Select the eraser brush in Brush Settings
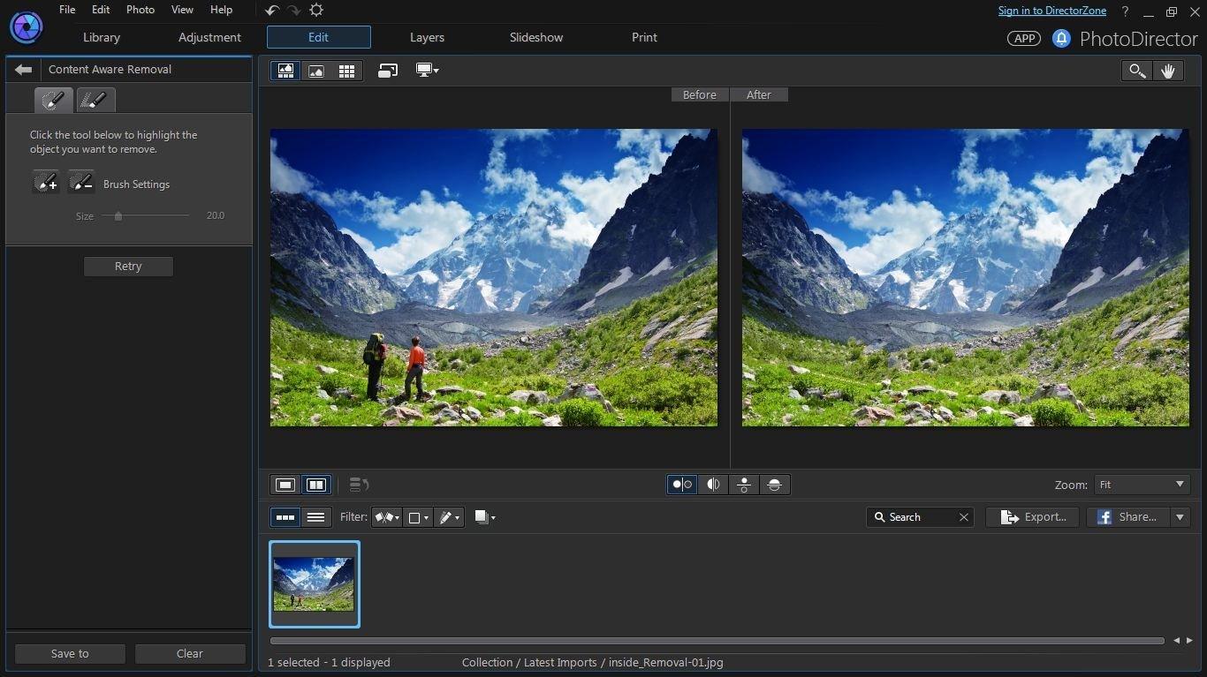 click(81, 183)
